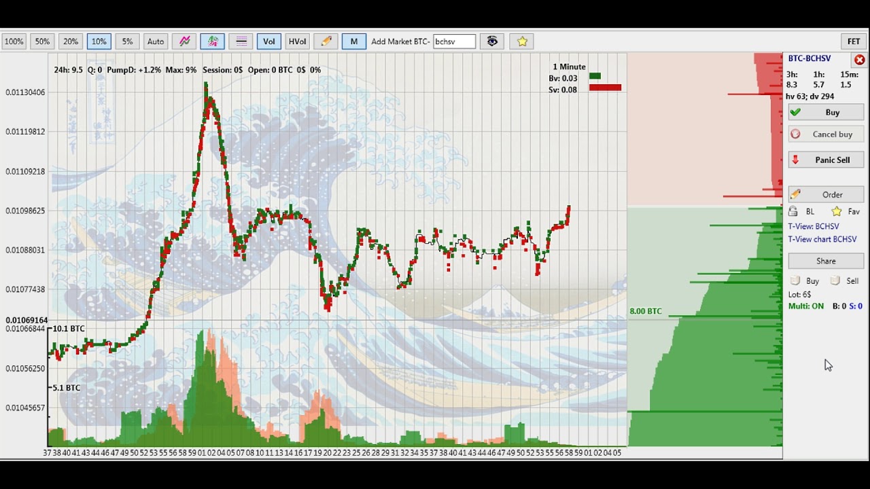Click the Session: 0$ stat
Image resolution: width=870 pixels, height=489 pixels.
[x=222, y=70]
